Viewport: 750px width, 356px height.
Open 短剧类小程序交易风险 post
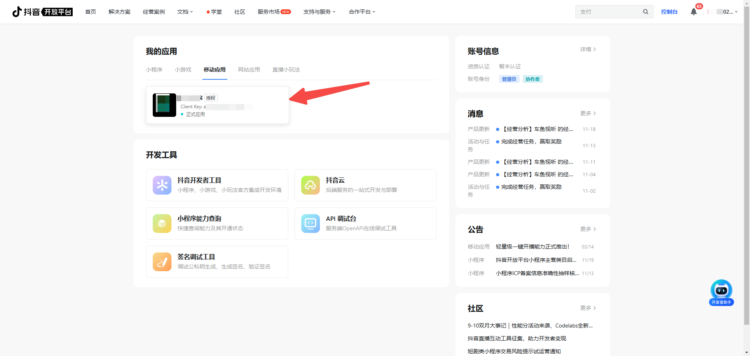[x=514, y=351]
